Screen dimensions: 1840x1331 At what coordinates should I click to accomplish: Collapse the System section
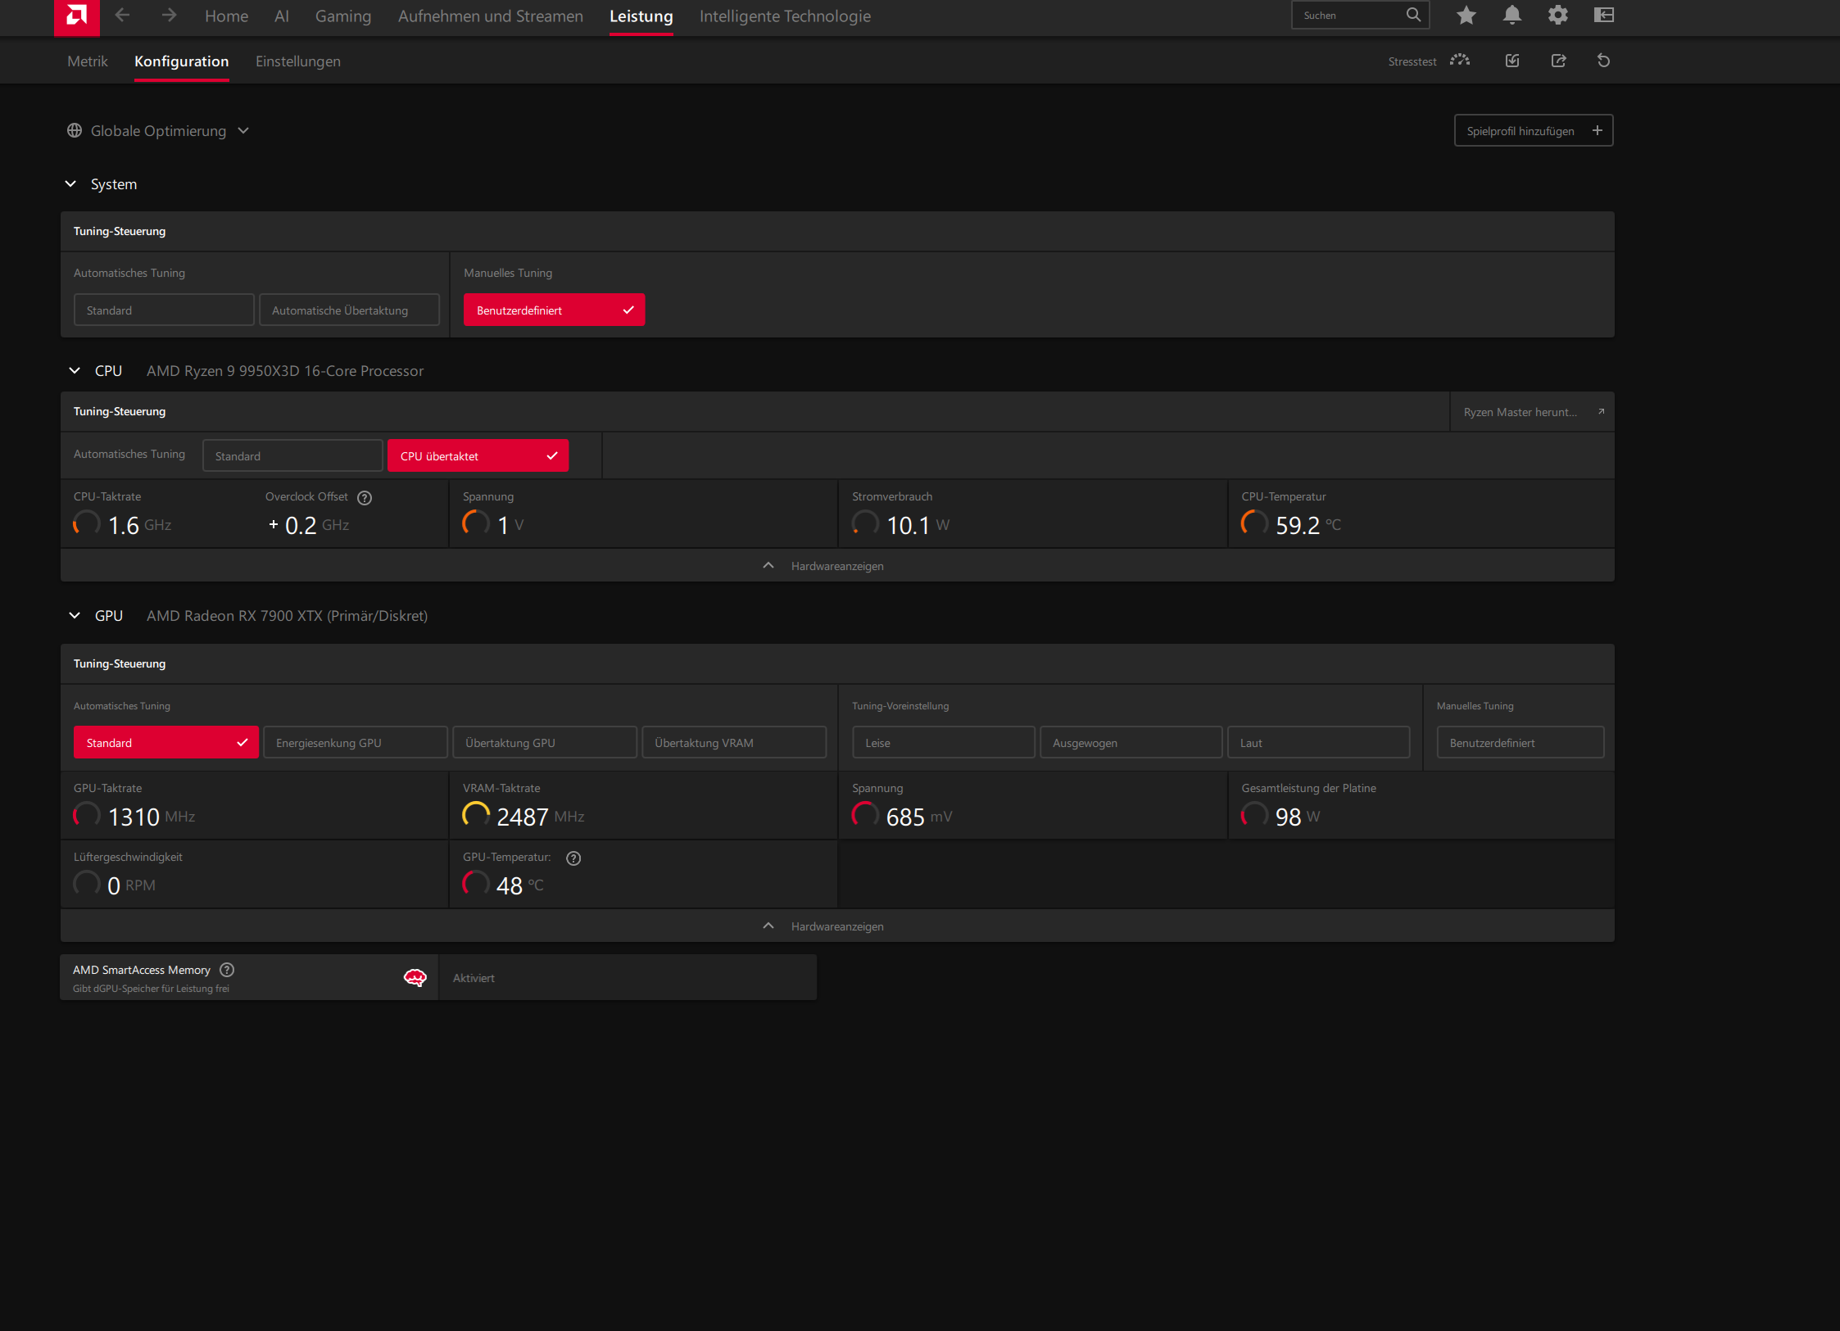point(70,183)
